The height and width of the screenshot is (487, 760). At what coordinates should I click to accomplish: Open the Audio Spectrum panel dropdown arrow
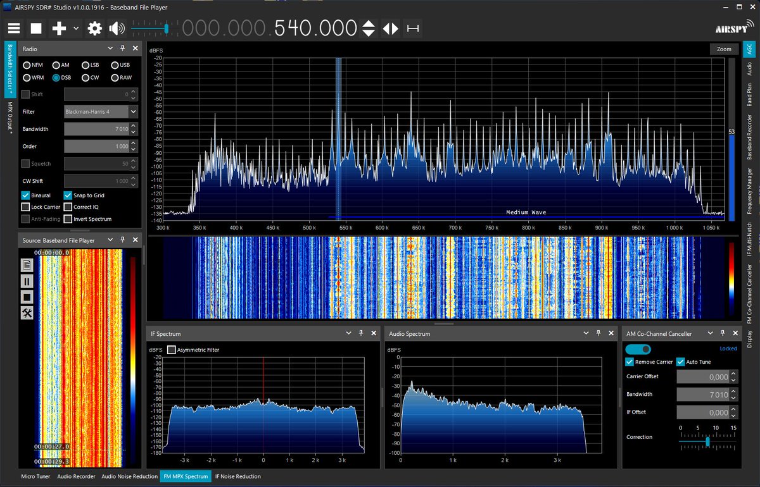[586, 333]
